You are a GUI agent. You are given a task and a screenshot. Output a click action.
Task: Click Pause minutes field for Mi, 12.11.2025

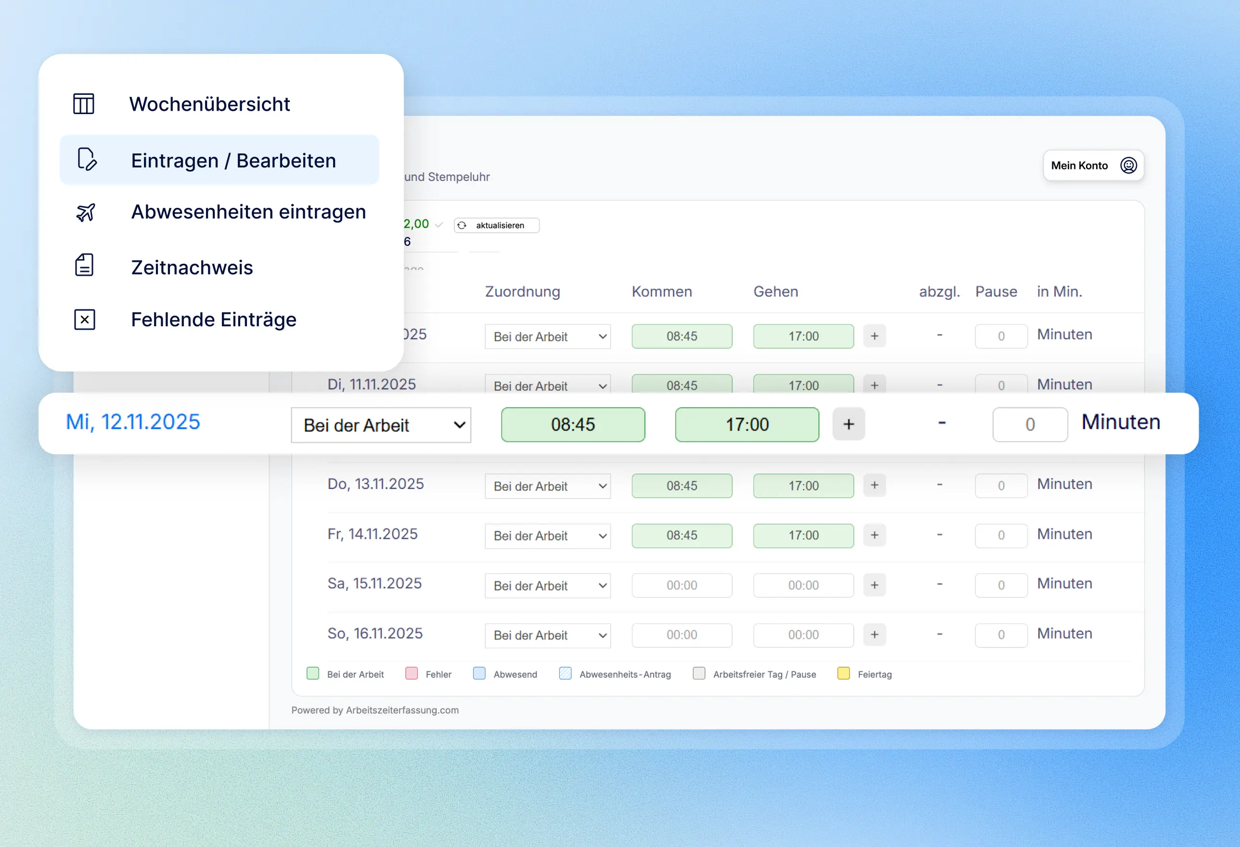point(1030,424)
